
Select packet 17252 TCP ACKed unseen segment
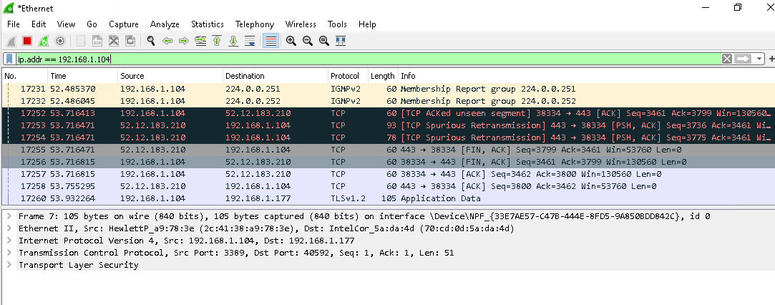(388, 114)
